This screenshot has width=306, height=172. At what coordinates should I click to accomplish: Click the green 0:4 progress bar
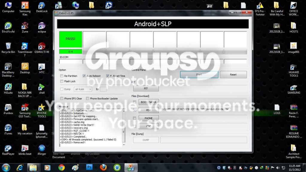point(71,51)
